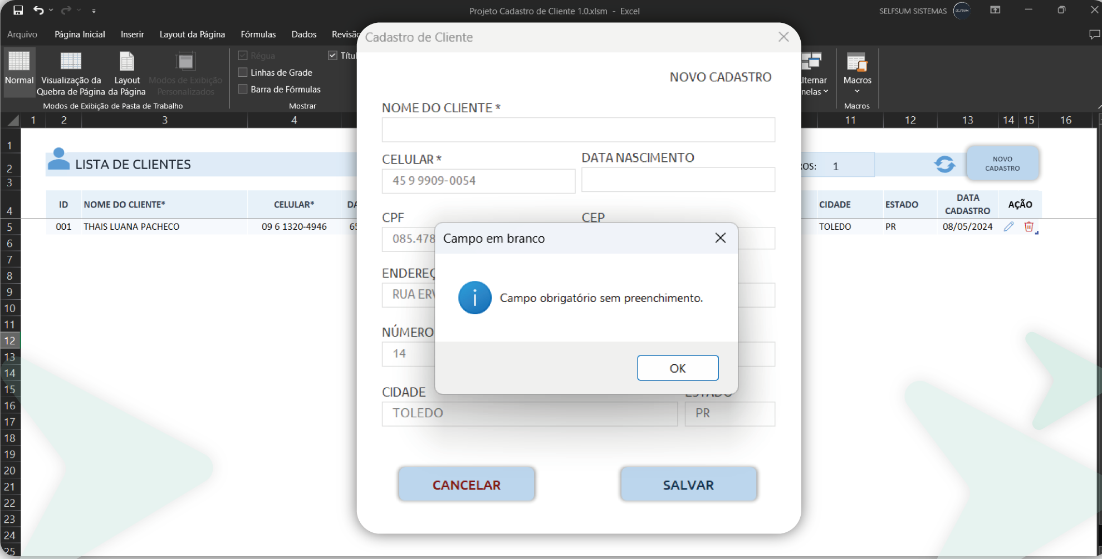Open Quick Access Toolbar customize dropdown

(94, 11)
